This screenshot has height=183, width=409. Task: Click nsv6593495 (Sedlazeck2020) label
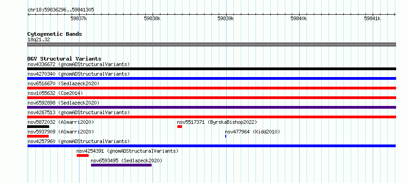[126, 161]
